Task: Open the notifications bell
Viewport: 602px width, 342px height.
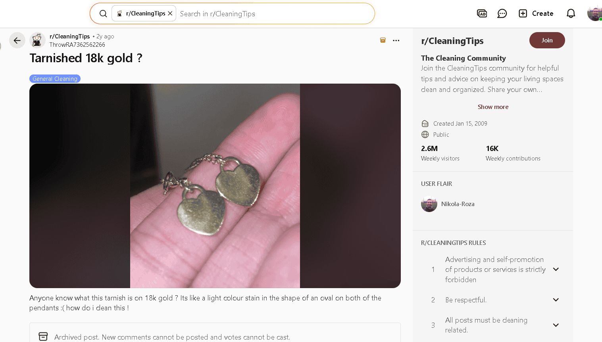Action: (x=571, y=13)
